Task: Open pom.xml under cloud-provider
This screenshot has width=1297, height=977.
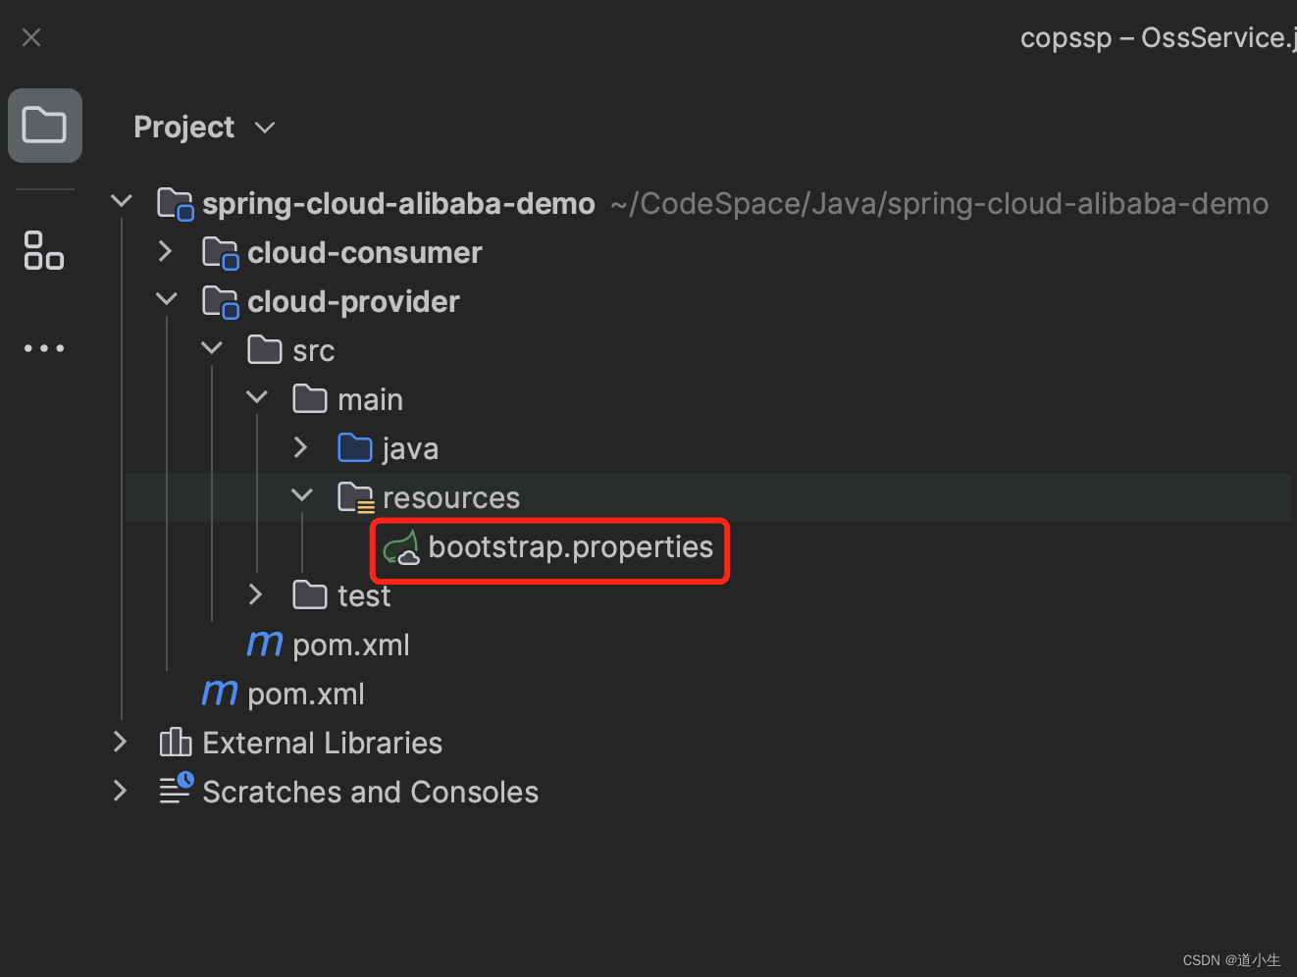Action: (x=351, y=645)
